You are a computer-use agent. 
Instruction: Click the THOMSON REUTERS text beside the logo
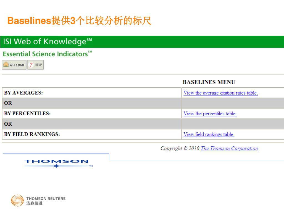[x=46, y=199]
